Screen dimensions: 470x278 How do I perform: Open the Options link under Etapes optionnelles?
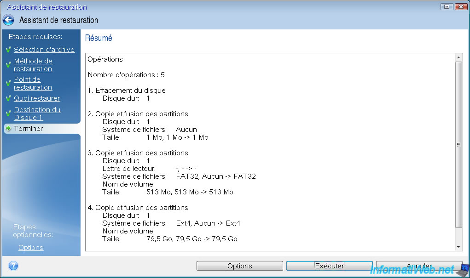point(31,248)
